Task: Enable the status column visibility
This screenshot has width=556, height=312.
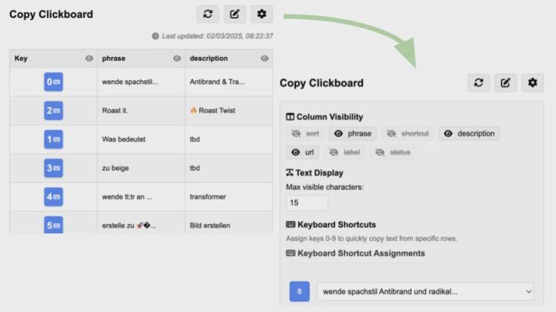Action: (392, 153)
